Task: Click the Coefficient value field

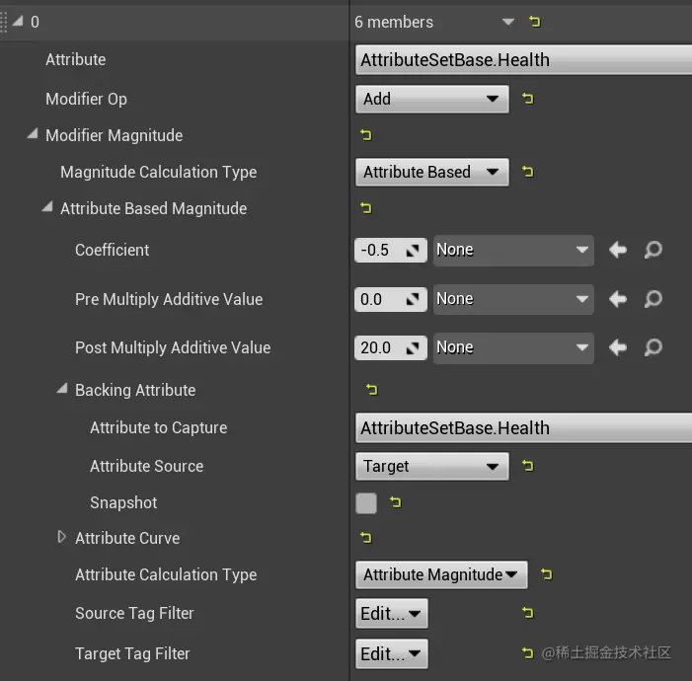Action: click(379, 250)
